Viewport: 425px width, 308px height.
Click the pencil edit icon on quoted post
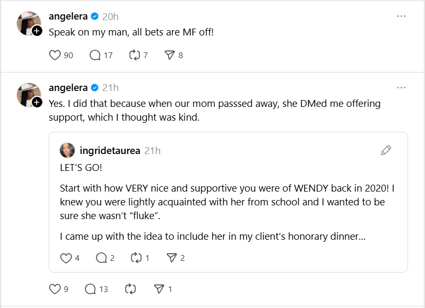[386, 150]
